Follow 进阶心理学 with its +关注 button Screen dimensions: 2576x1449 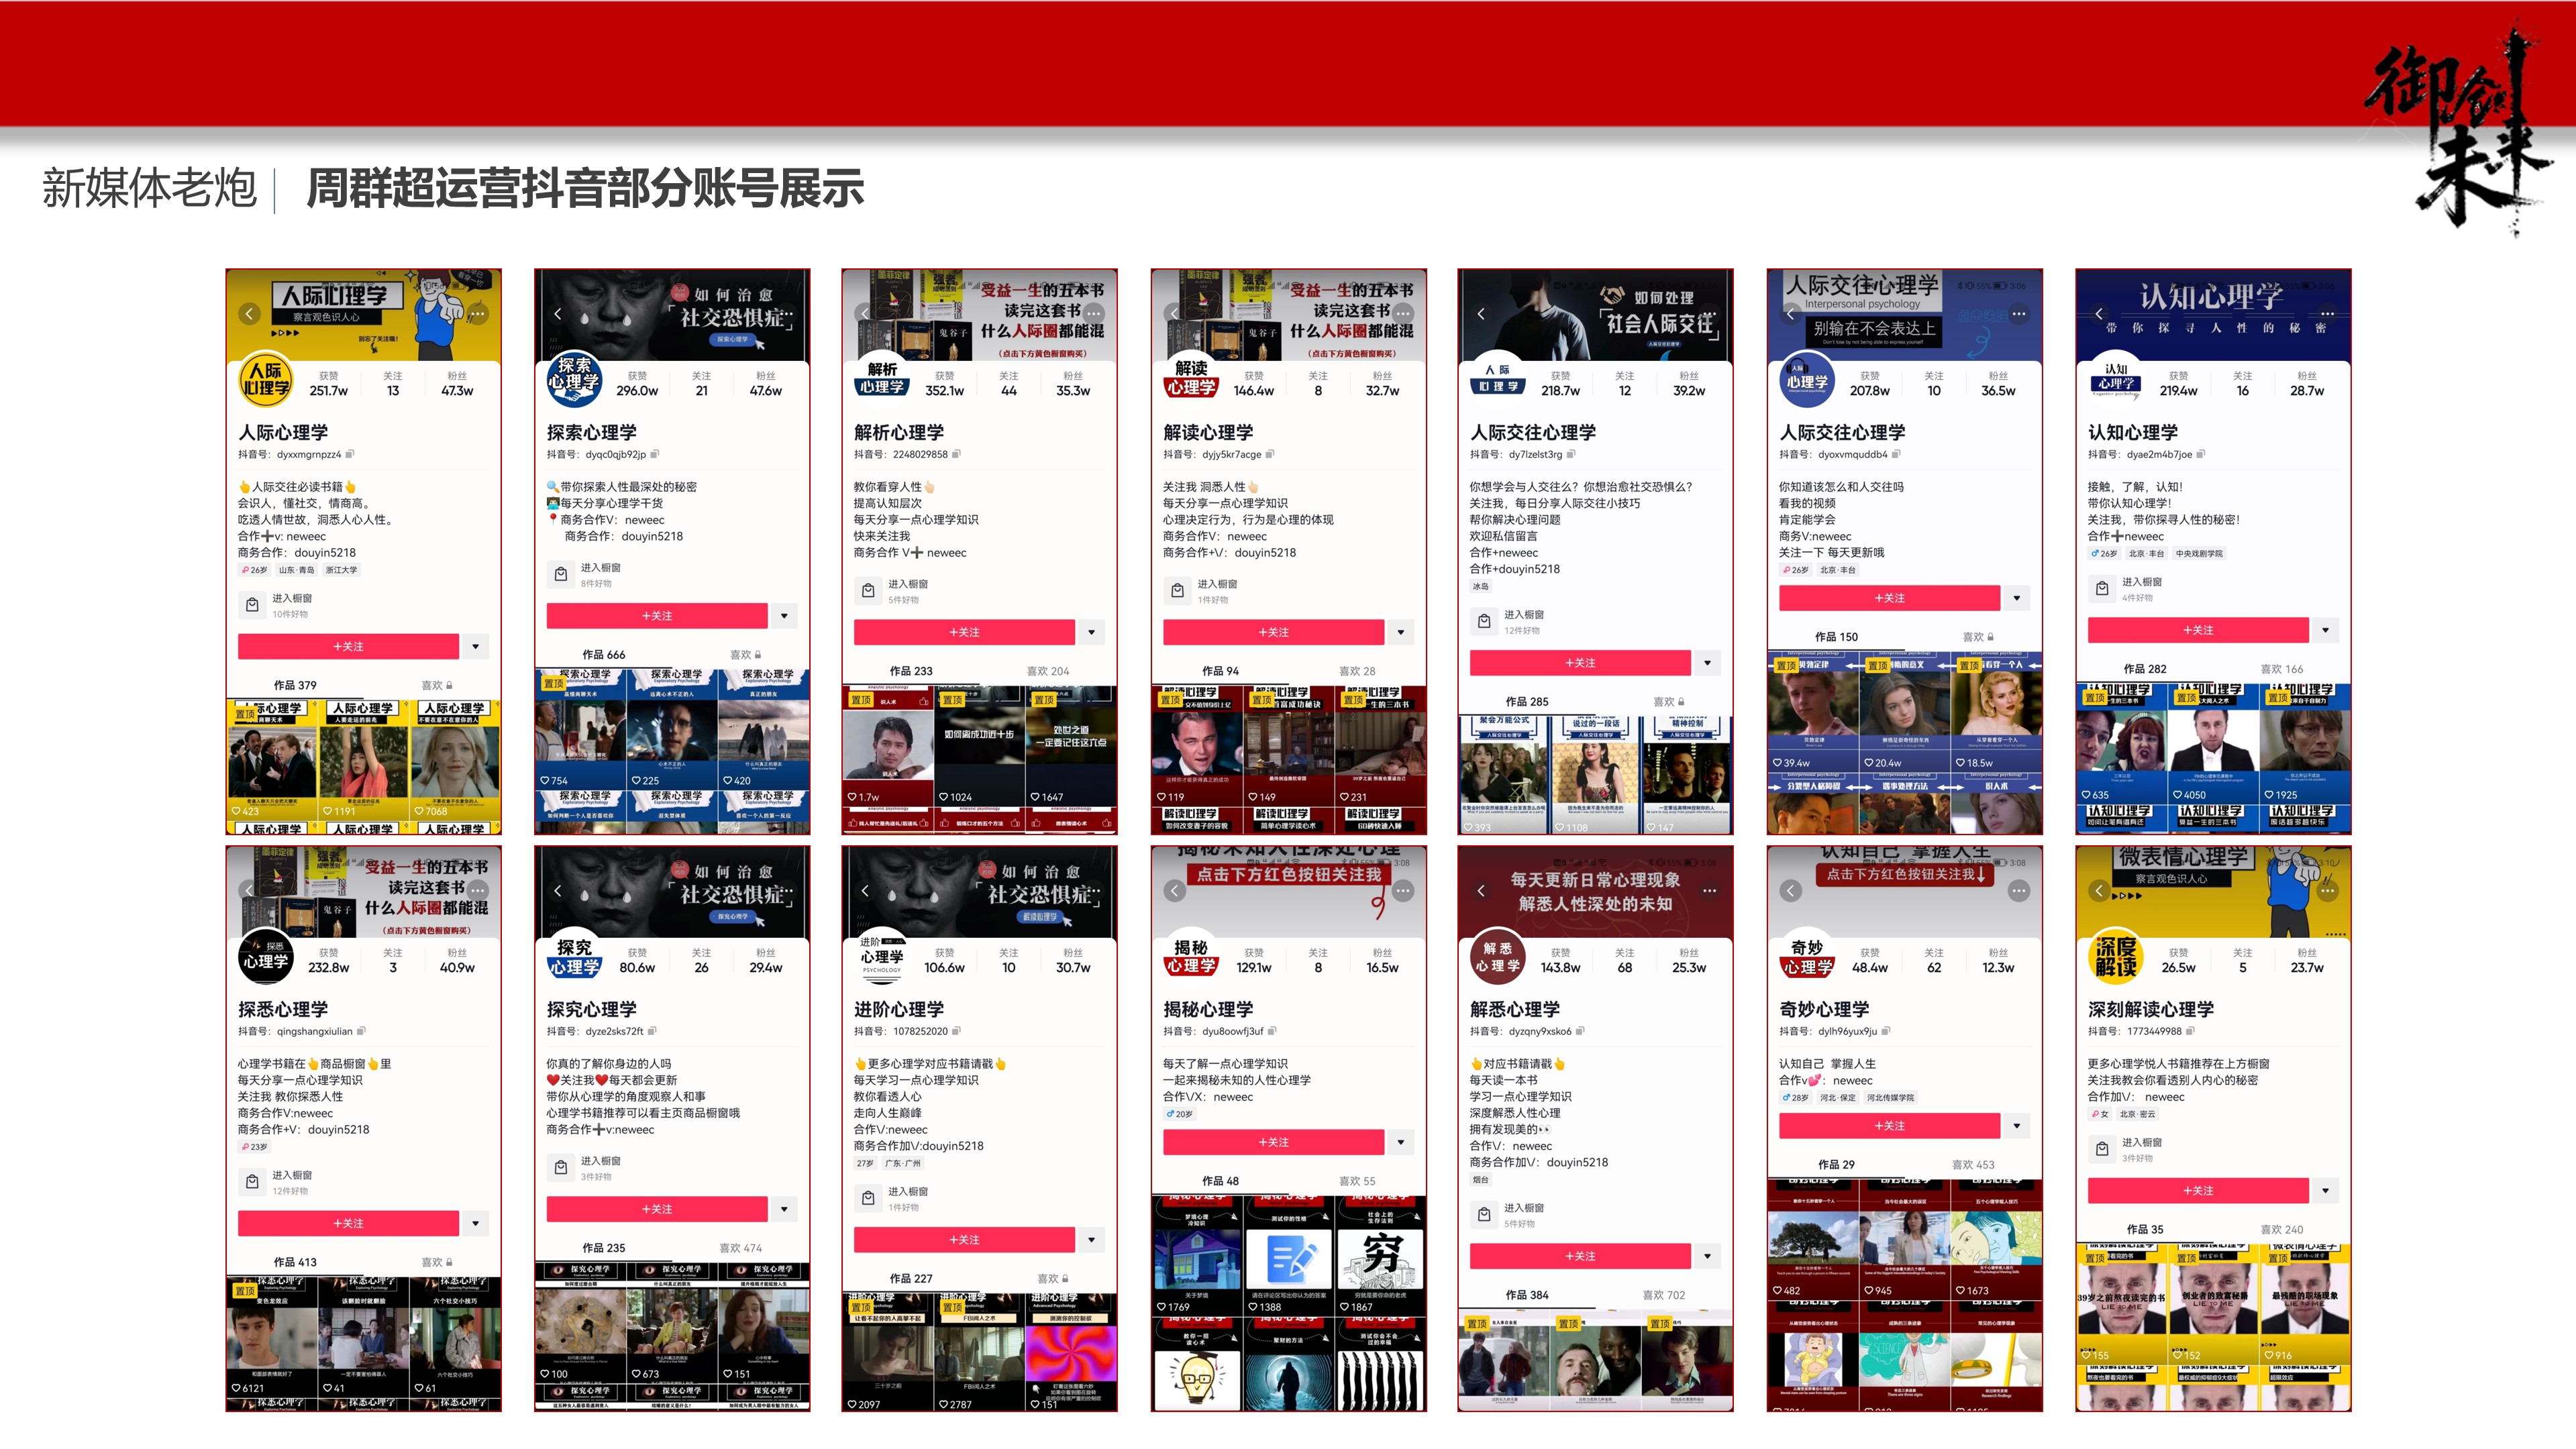[964, 1239]
